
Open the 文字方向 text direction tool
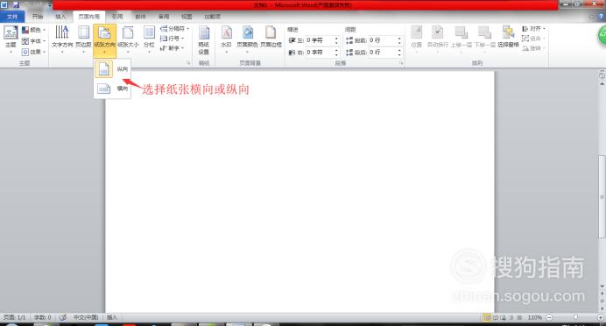pos(62,38)
